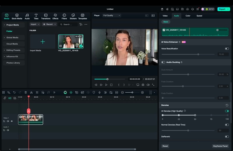
Task: Lock the Audio 1 track
Action: click(x=4, y=130)
